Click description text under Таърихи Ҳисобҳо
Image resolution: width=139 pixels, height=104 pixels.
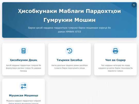tap(69, 67)
